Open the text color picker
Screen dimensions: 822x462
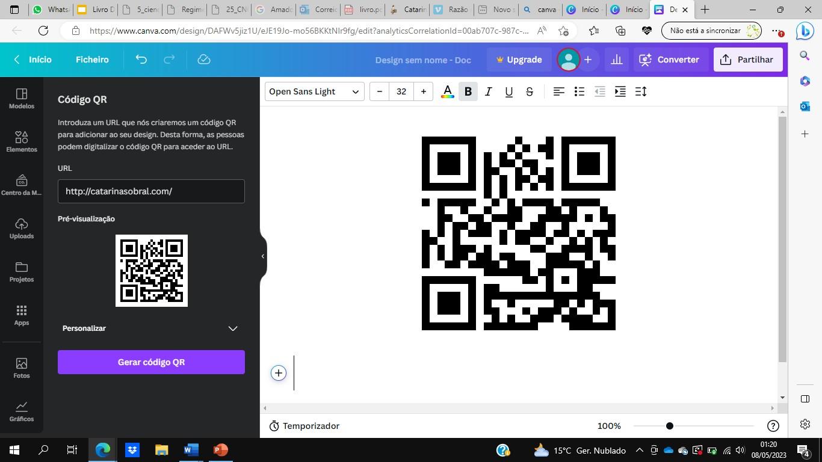point(448,91)
